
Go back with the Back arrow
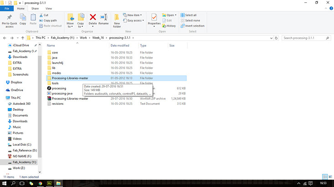5,38
